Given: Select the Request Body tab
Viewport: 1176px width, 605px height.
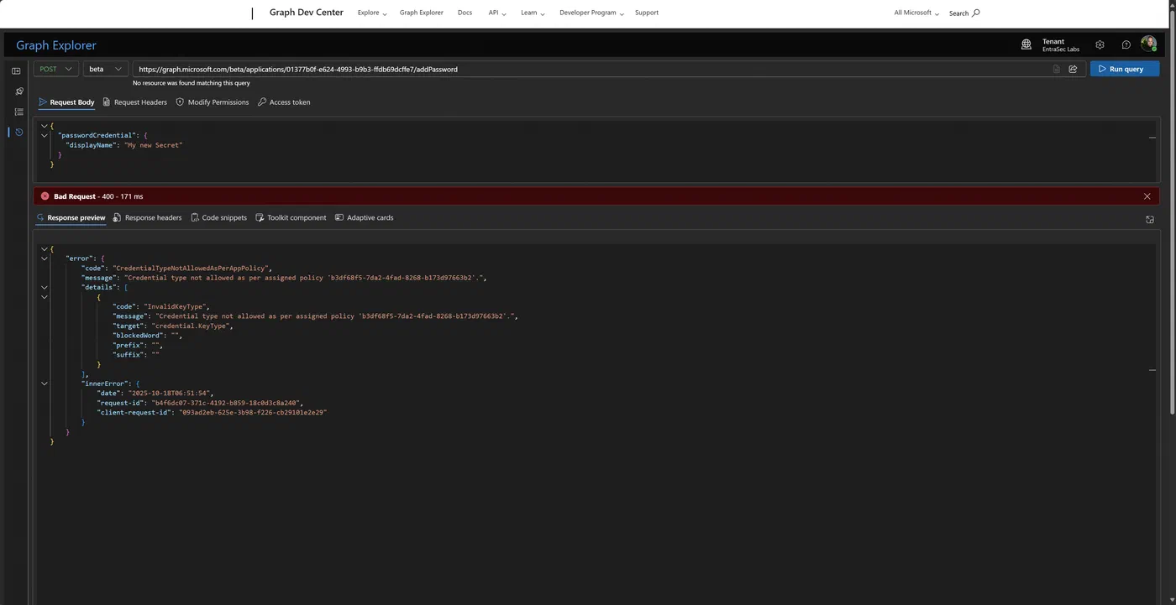Looking at the screenshot, I should coord(66,102).
